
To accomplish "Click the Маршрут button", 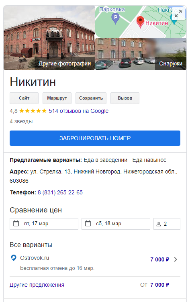I will tap(57, 98).
